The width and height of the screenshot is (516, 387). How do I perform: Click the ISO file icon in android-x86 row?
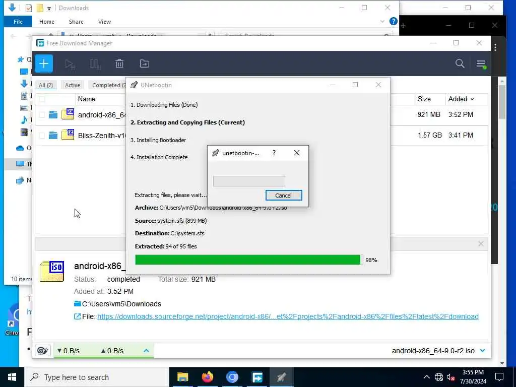point(68,114)
